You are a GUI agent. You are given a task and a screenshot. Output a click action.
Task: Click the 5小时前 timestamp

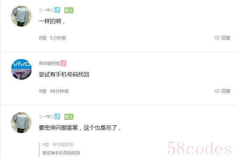pos(58,38)
